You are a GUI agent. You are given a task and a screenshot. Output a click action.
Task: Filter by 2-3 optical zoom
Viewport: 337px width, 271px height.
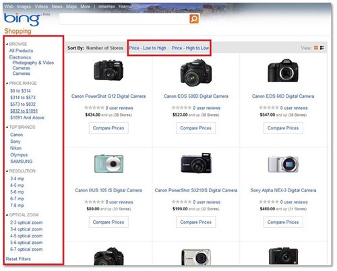tap(26, 222)
